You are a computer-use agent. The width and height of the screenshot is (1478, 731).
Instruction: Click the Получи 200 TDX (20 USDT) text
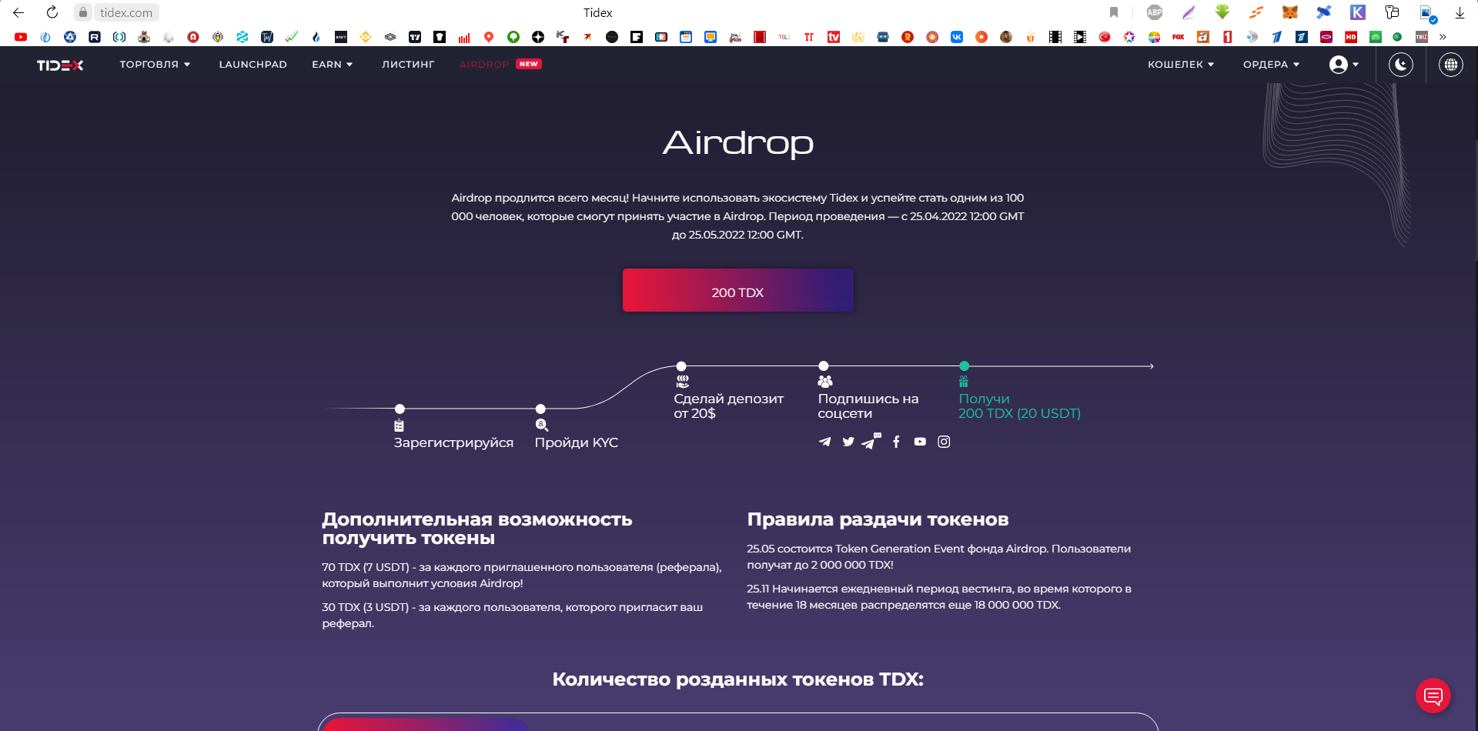1020,406
